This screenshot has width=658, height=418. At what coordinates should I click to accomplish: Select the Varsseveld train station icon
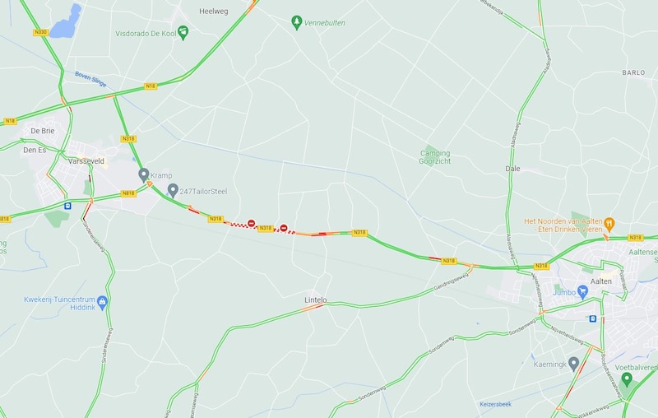pyautogui.click(x=68, y=206)
